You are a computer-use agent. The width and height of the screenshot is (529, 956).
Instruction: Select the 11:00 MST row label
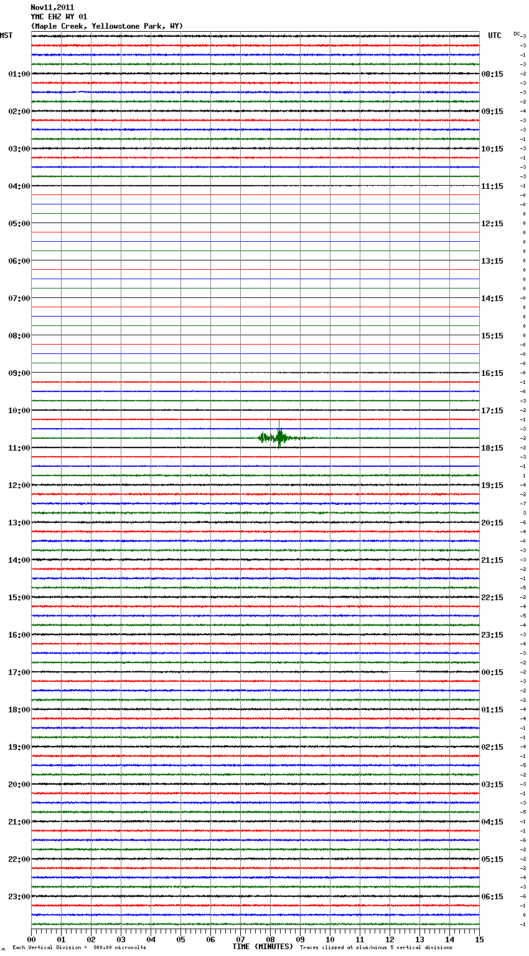click(19, 448)
